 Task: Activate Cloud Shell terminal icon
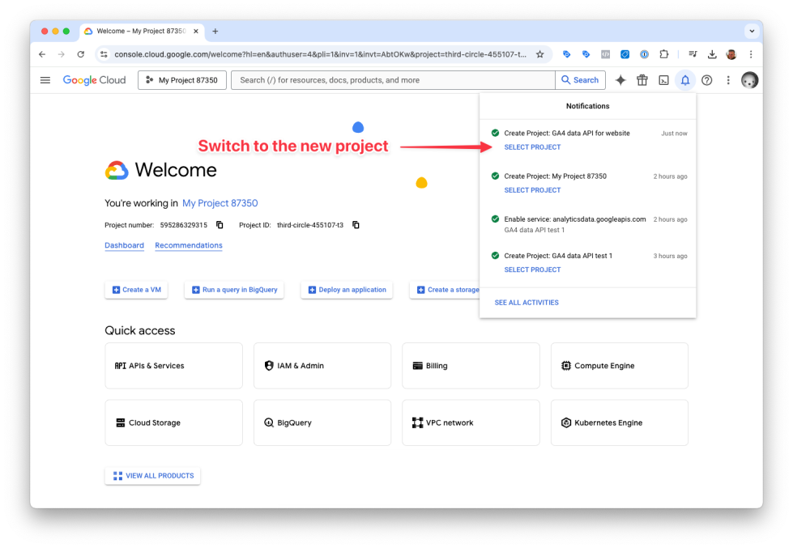click(663, 80)
